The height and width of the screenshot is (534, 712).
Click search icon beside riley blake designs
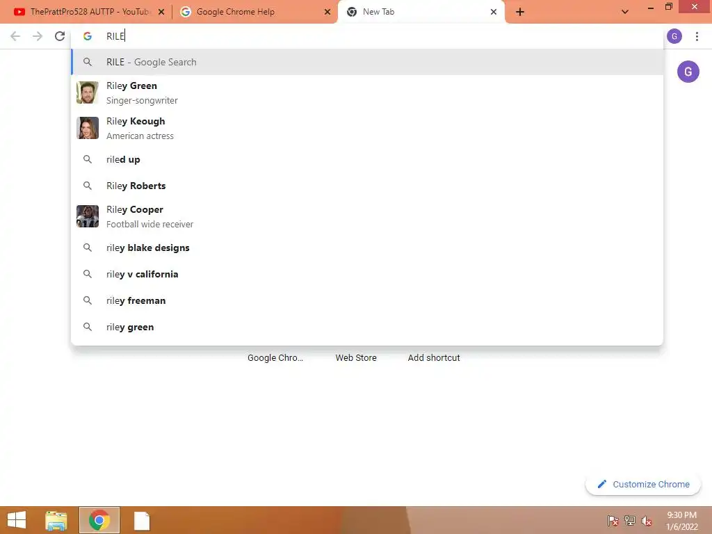pos(88,248)
